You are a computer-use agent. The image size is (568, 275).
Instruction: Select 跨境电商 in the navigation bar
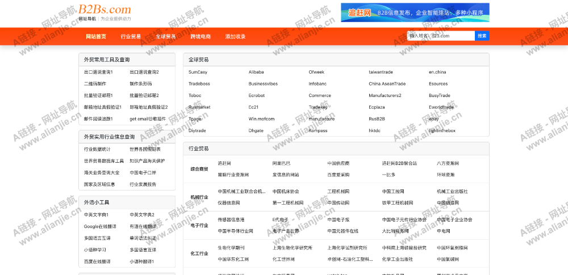click(x=201, y=36)
